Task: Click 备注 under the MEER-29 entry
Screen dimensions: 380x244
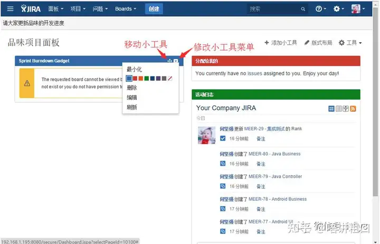Action: [261, 139]
